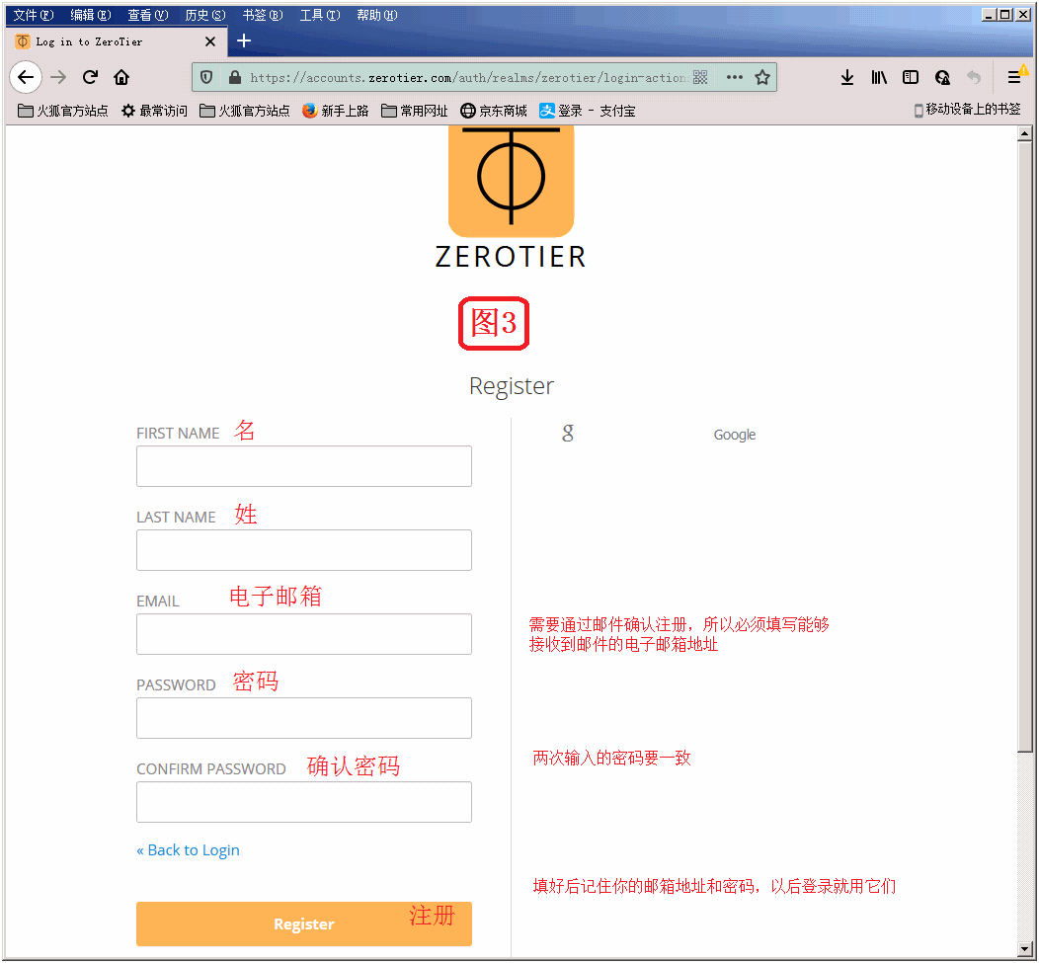
Task: Open the QR code for this page
Action: 700,78
